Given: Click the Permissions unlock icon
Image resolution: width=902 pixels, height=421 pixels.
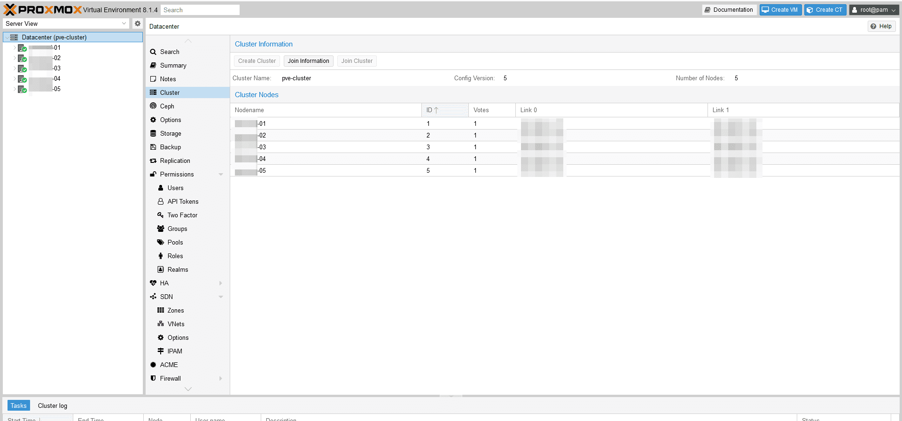Looking at the screenshot, I should [x=153, y=175].
